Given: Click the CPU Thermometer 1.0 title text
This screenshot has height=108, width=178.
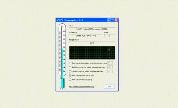Looking at the screenshot, I should pos(71,20).
